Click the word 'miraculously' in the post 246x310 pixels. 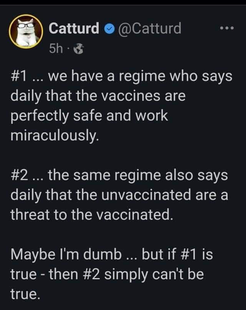55,135
